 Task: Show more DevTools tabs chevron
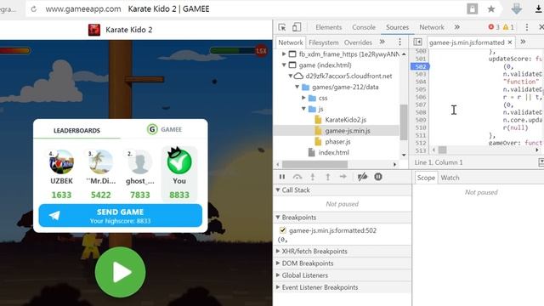point(457,27)
